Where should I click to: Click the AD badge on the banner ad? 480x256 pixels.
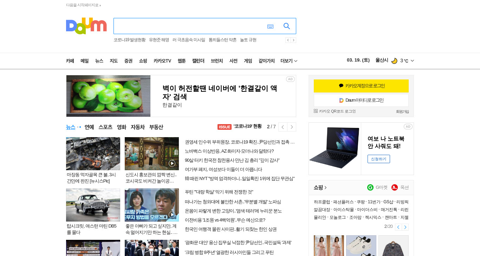coord(290,79)
